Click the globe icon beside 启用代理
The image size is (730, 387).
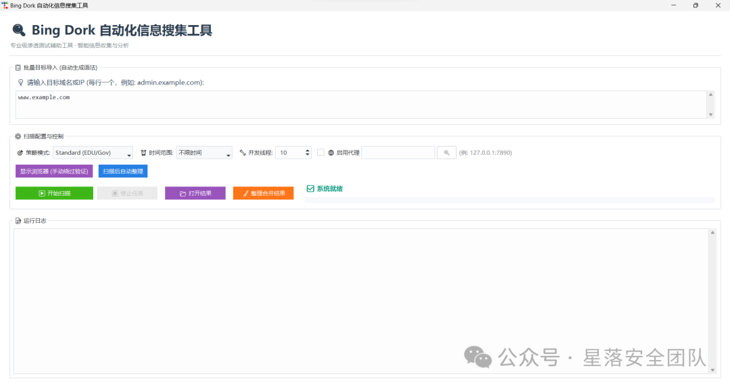[331, 153]
